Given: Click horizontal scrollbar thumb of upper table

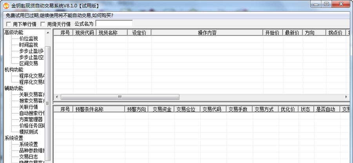Looking at the screenshot, I should point(120,97).
